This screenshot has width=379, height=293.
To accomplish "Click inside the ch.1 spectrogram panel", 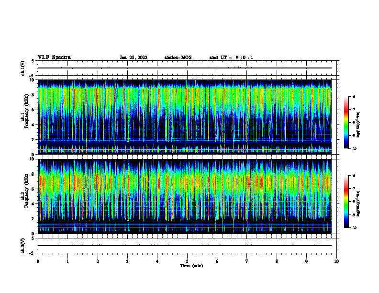I will (185, 117).
